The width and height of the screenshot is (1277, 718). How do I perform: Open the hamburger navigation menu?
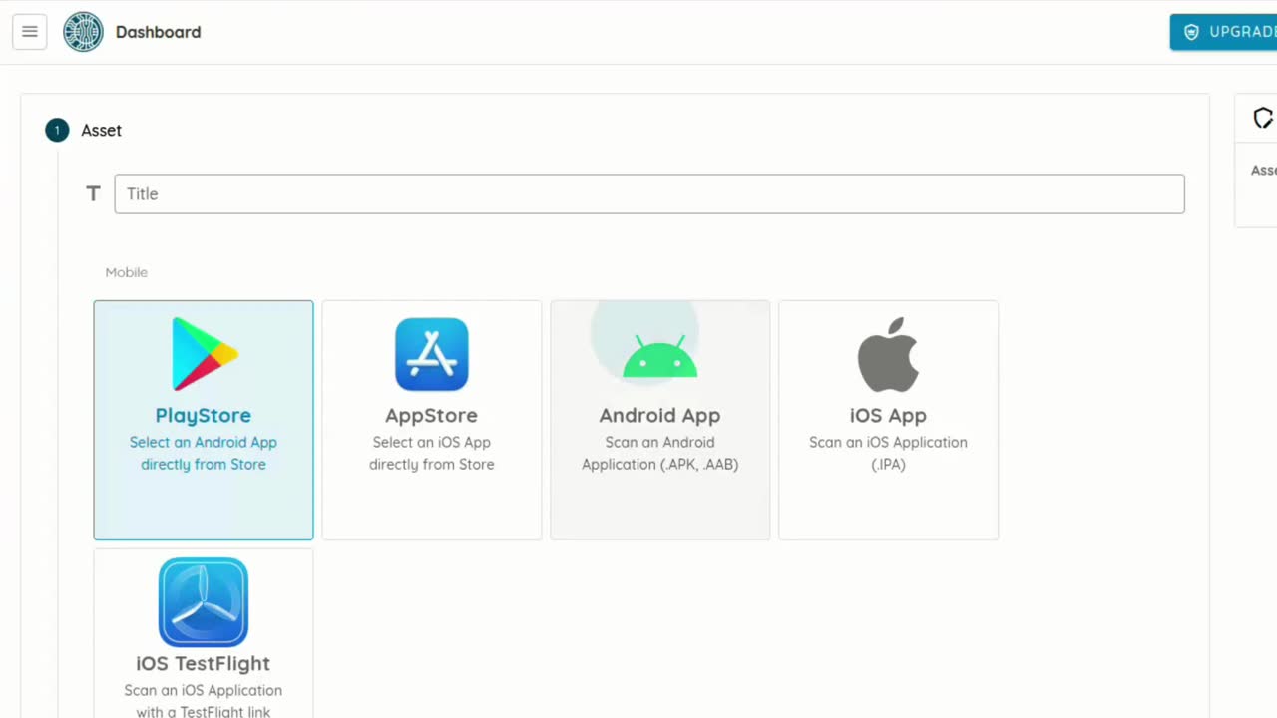30,32
